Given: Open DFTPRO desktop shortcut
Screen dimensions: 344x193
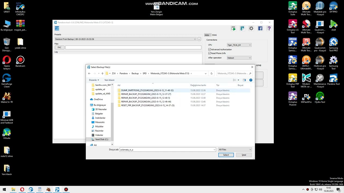Looking at the screenshot, I should click(334, 8).
